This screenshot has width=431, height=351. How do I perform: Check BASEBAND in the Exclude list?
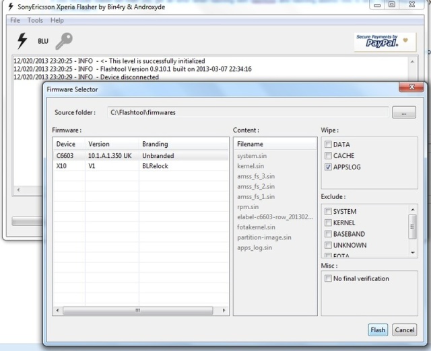(328, 234)
